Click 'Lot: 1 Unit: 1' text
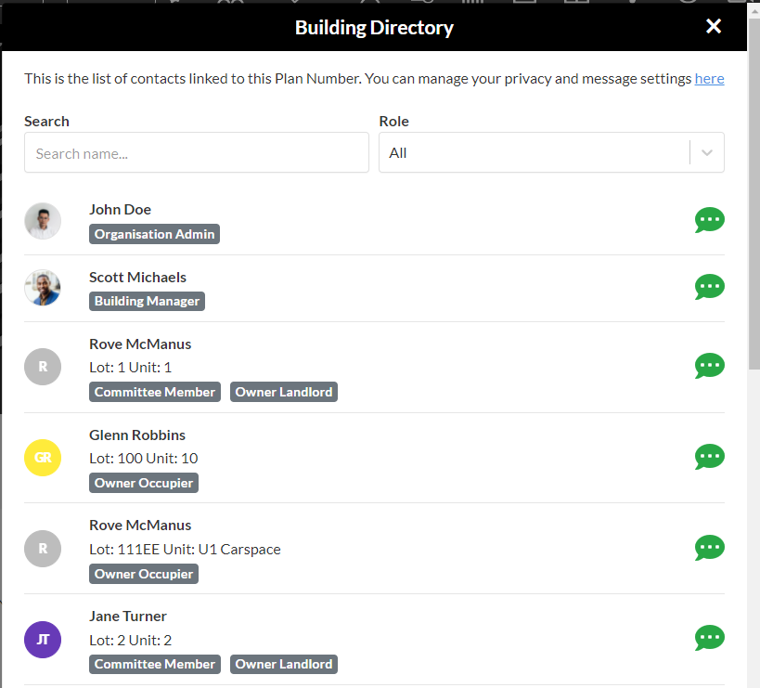 pos(131,368)
